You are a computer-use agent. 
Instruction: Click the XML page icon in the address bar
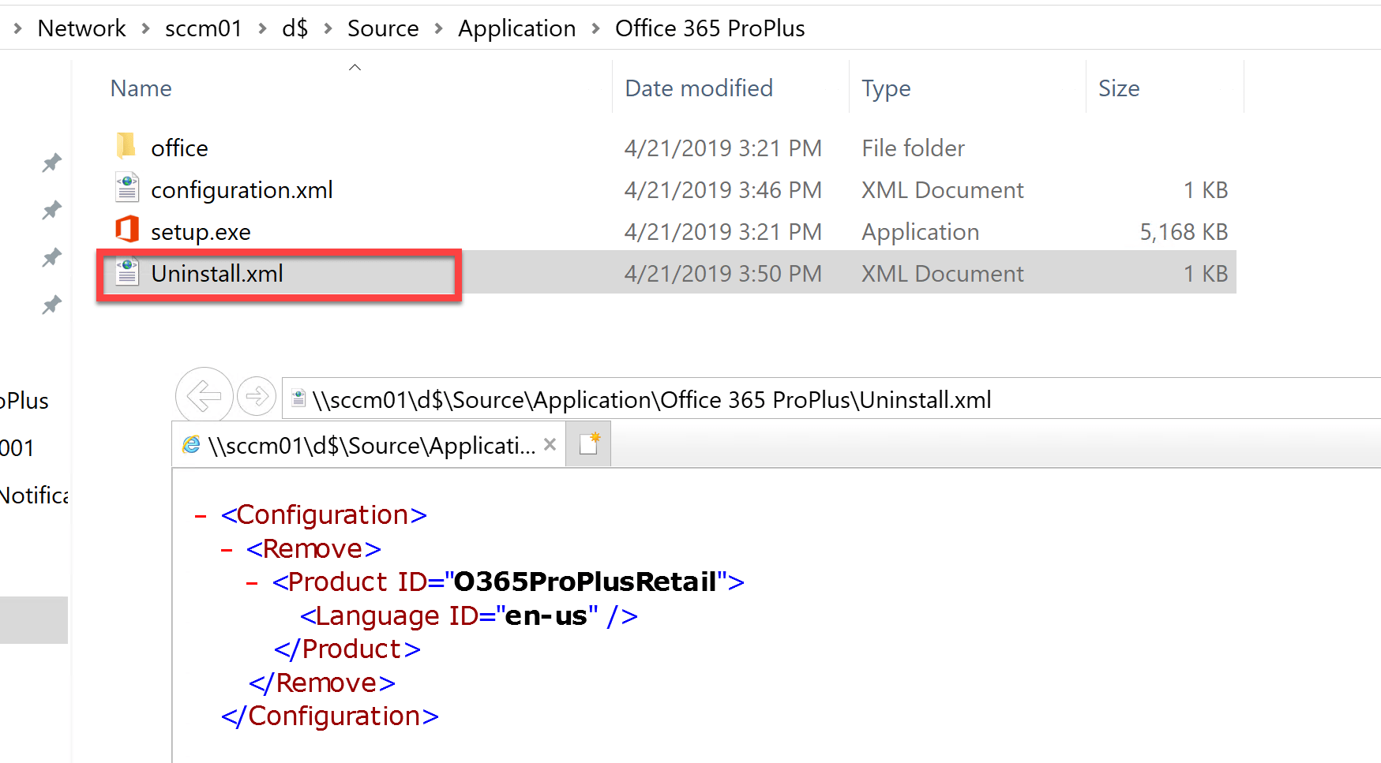pyautogui.click(x=298, y=398)
